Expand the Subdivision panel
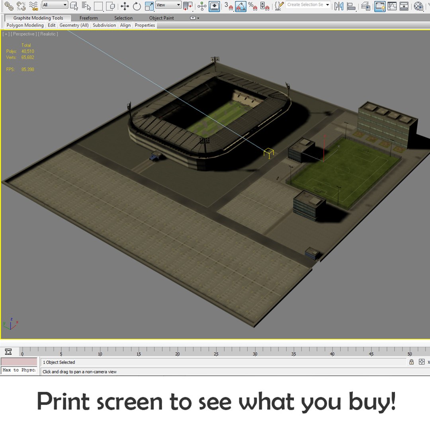 tap(104, 25)
